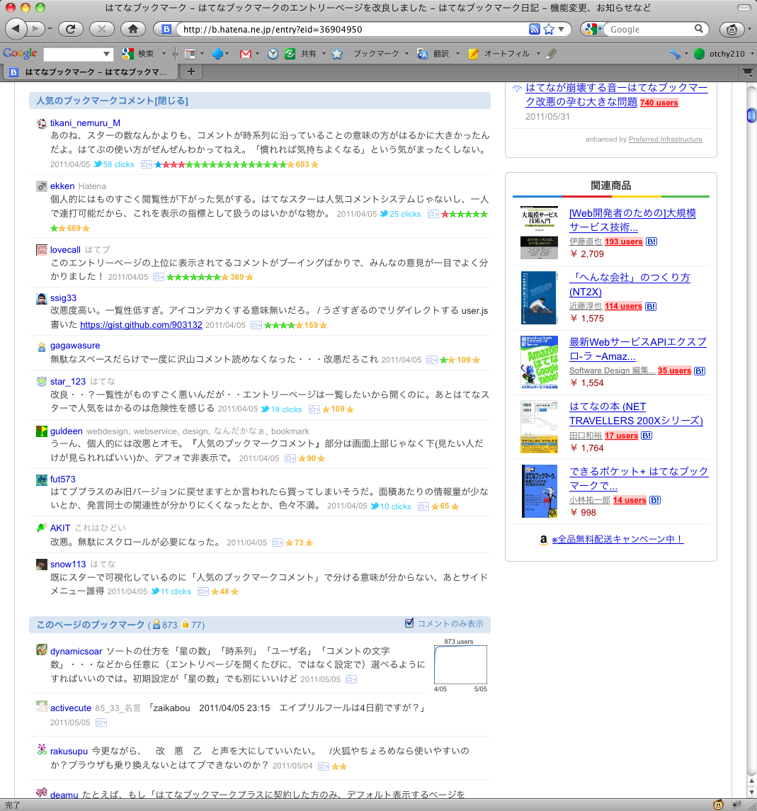Open the 58 clicks Twitter link
Screen dimensions: 757x811
pos(114,164)
